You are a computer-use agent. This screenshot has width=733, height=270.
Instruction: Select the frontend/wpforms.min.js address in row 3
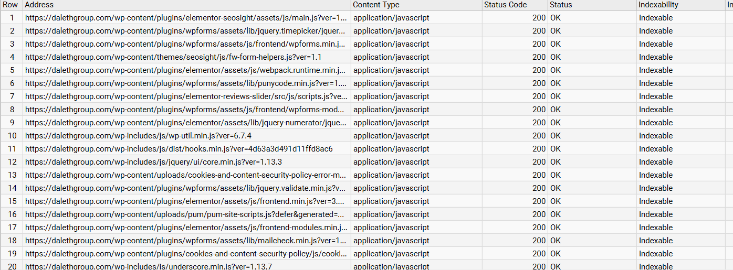186,44
